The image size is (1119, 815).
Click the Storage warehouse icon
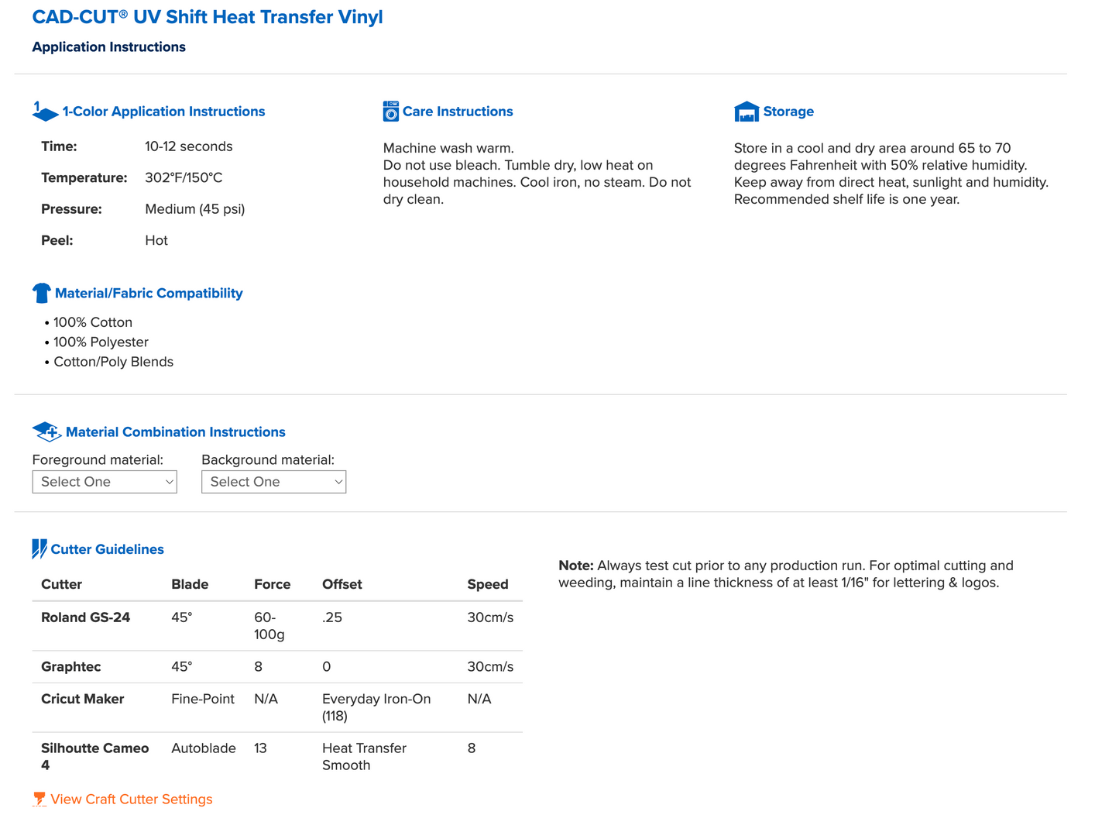pyautogui.click(x=747, y=112)
